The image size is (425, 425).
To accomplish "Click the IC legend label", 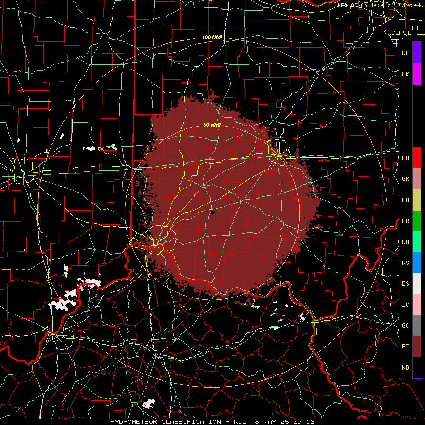I will (405, 305).
